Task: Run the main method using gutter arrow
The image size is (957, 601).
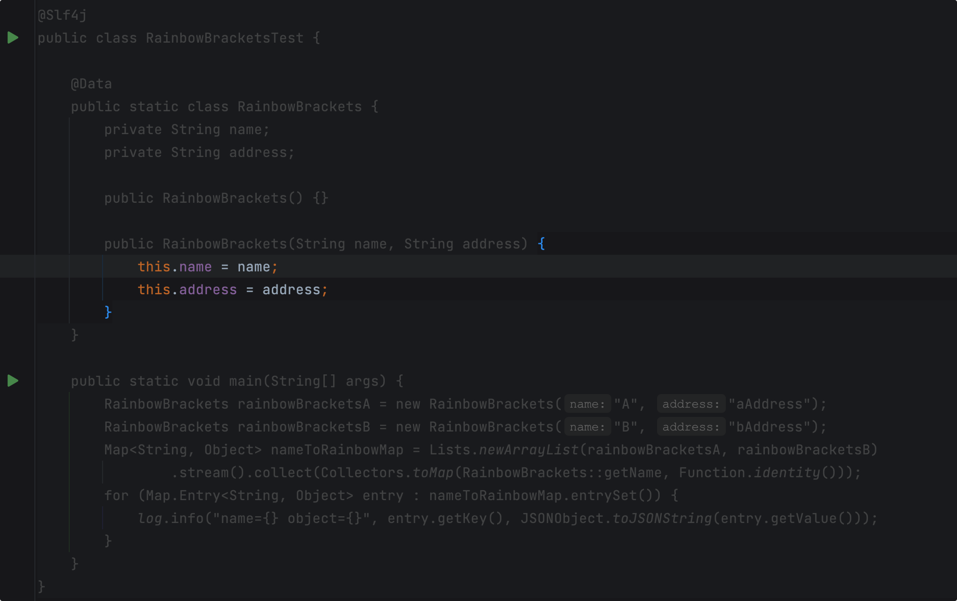Action: (x=12, y=381)
